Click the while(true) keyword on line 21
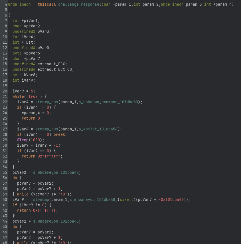Viewport: 241px width, 244px height. [18, 96]
